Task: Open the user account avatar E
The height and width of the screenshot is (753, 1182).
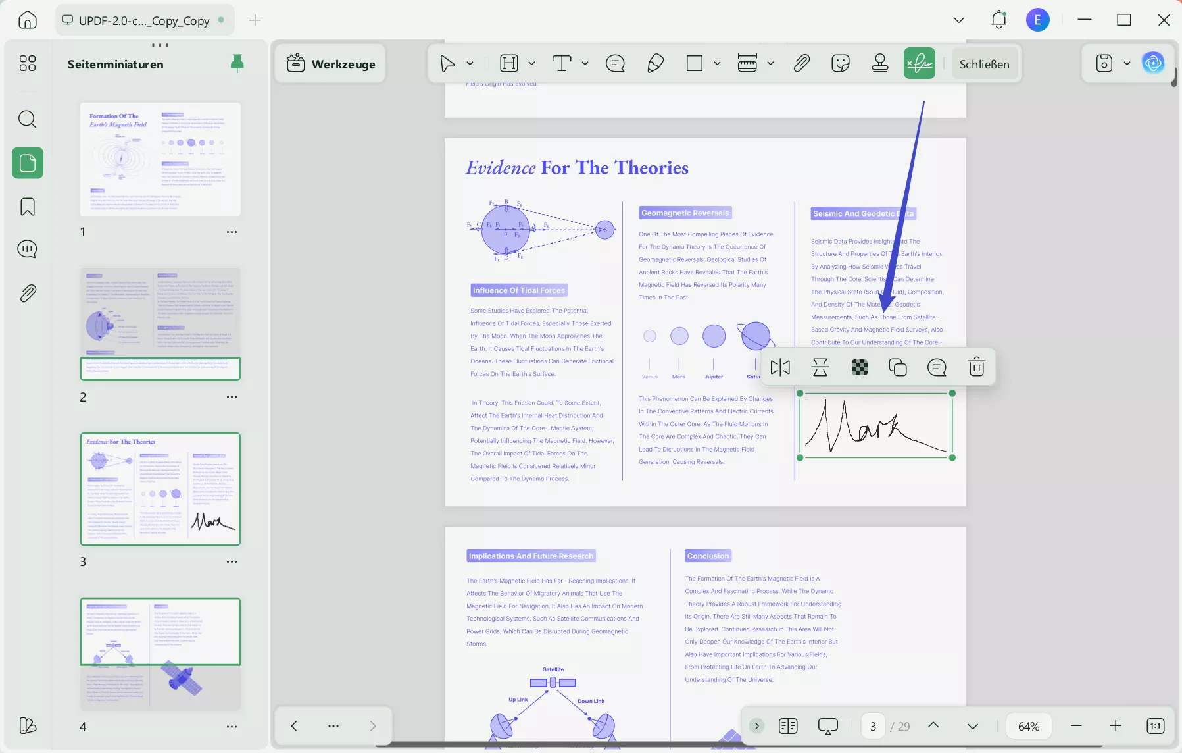Action: tap(1038, 20)
